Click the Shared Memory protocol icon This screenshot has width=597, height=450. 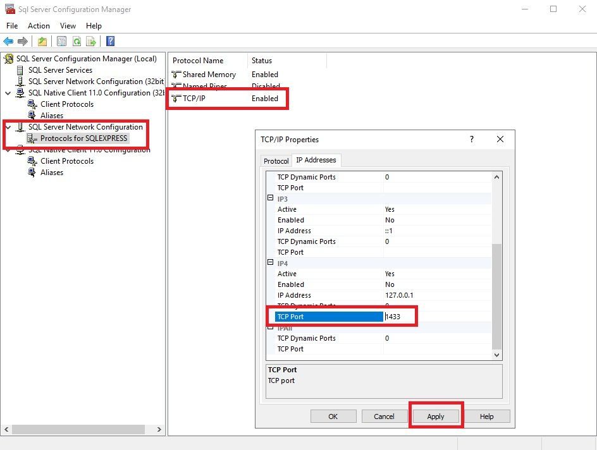pyautogui.click(x=176, y=75)
